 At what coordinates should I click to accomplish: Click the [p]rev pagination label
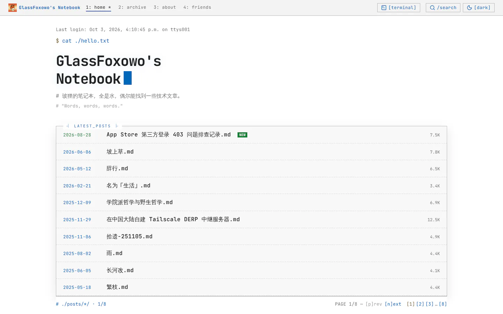tap(374, 304)
